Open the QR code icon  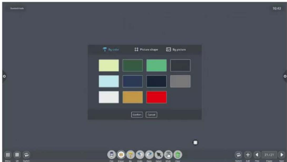17,155
